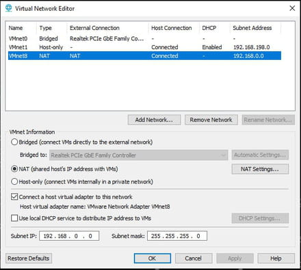Select the VMnet1 row
Image resolution: width=301 pixels, height=270 pixels.
pyautogui.click(x=144, y=47)
